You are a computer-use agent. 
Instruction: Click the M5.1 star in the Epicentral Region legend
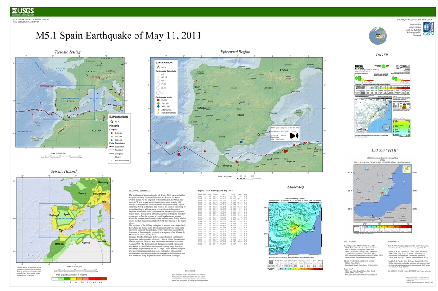(157, 67)
